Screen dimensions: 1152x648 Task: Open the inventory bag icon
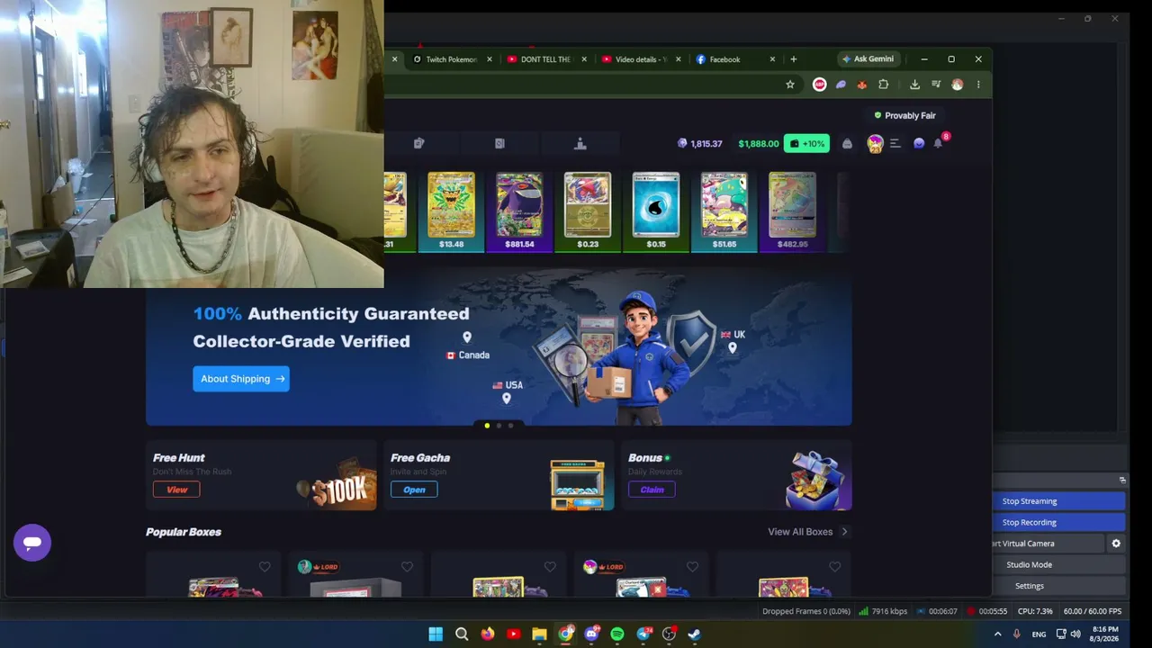pos(847,144)
